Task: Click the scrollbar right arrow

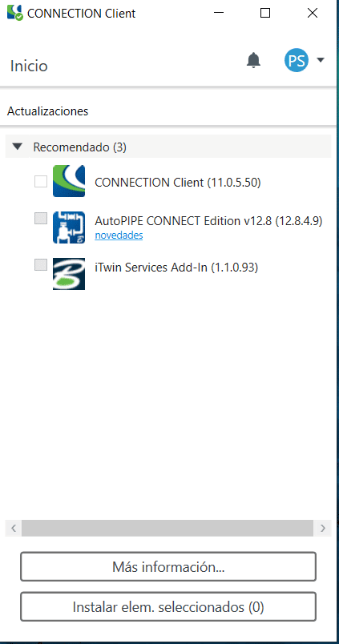Action: 322,528
